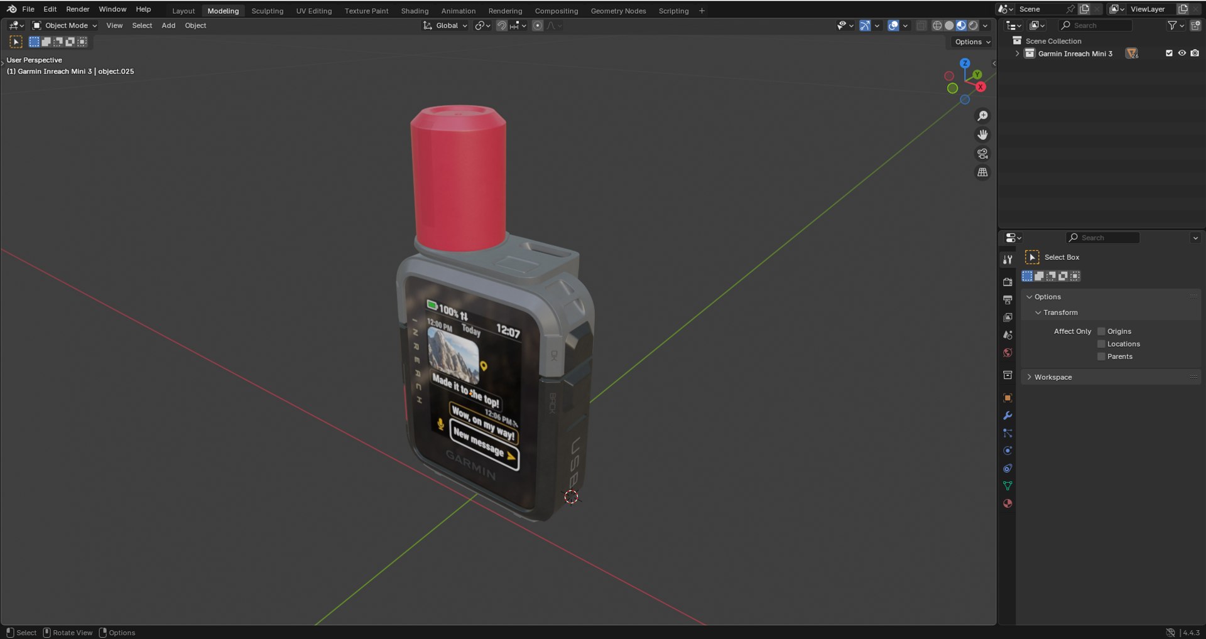Enable the Origins checkbox
The width and height of the screenshot is (1206, 639).
click(x=1101, y=331)
